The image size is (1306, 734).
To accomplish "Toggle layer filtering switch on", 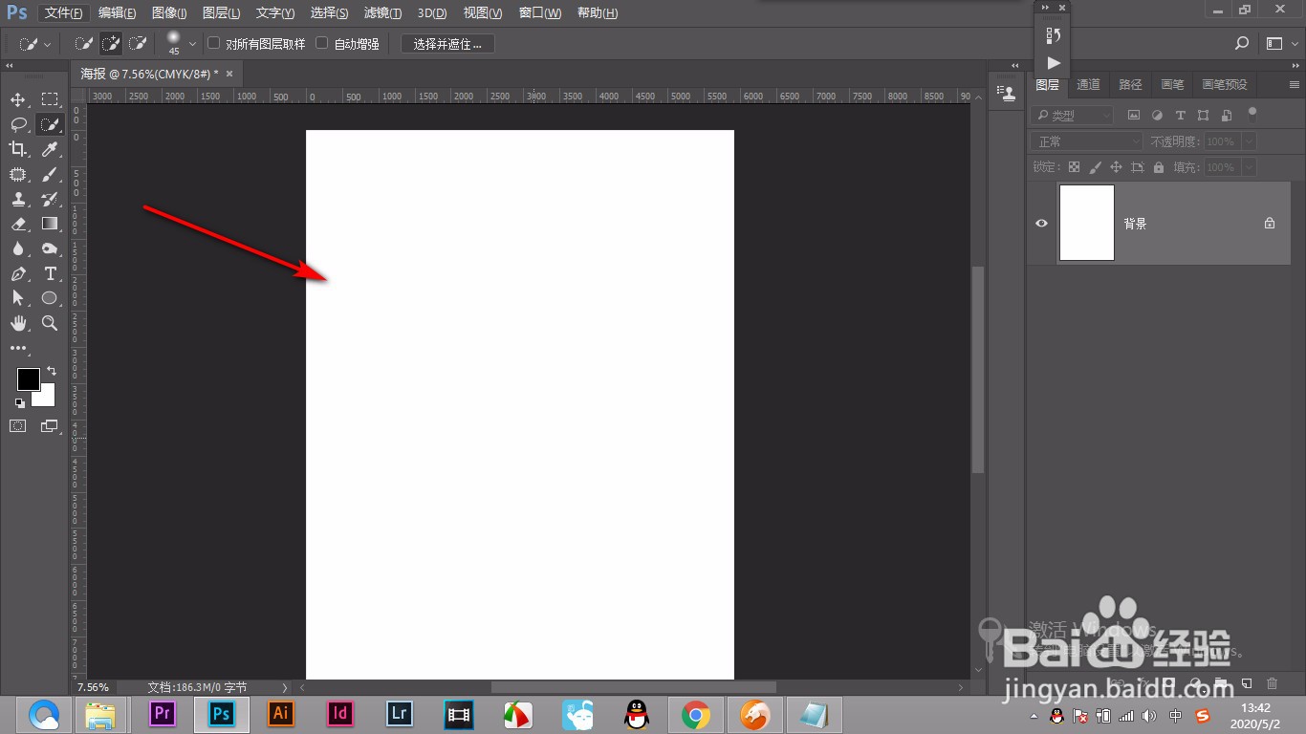I will click(x=1252, y=114).
